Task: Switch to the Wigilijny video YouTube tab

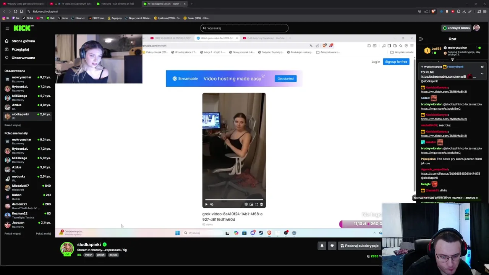Action: [x=23, y=4]
